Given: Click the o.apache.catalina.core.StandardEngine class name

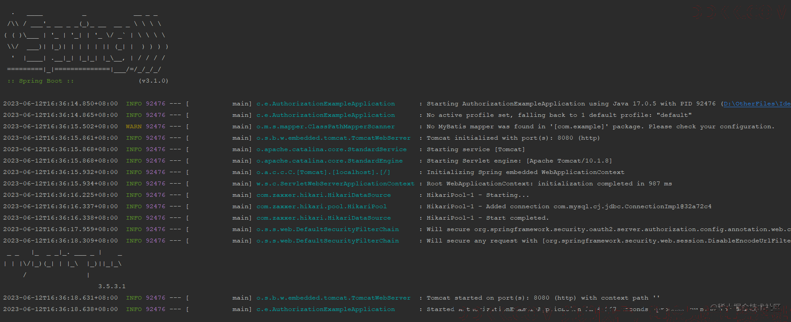Looking at the screenshot, I should click(330, 161).
